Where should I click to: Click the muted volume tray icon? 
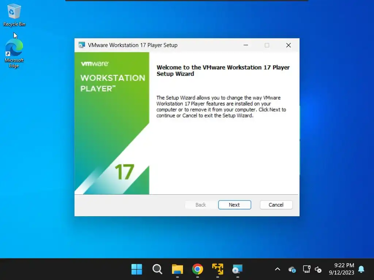pos(318,269)
